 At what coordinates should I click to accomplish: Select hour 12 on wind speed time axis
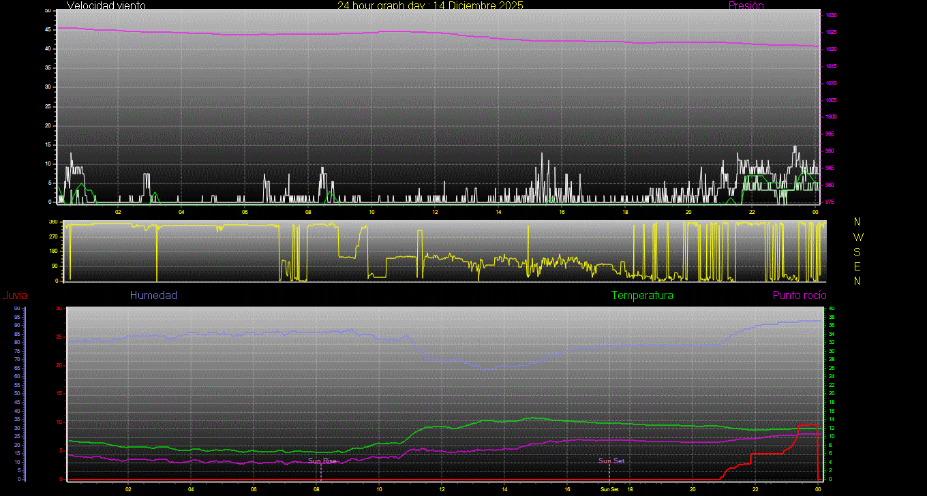pos(435,212)
